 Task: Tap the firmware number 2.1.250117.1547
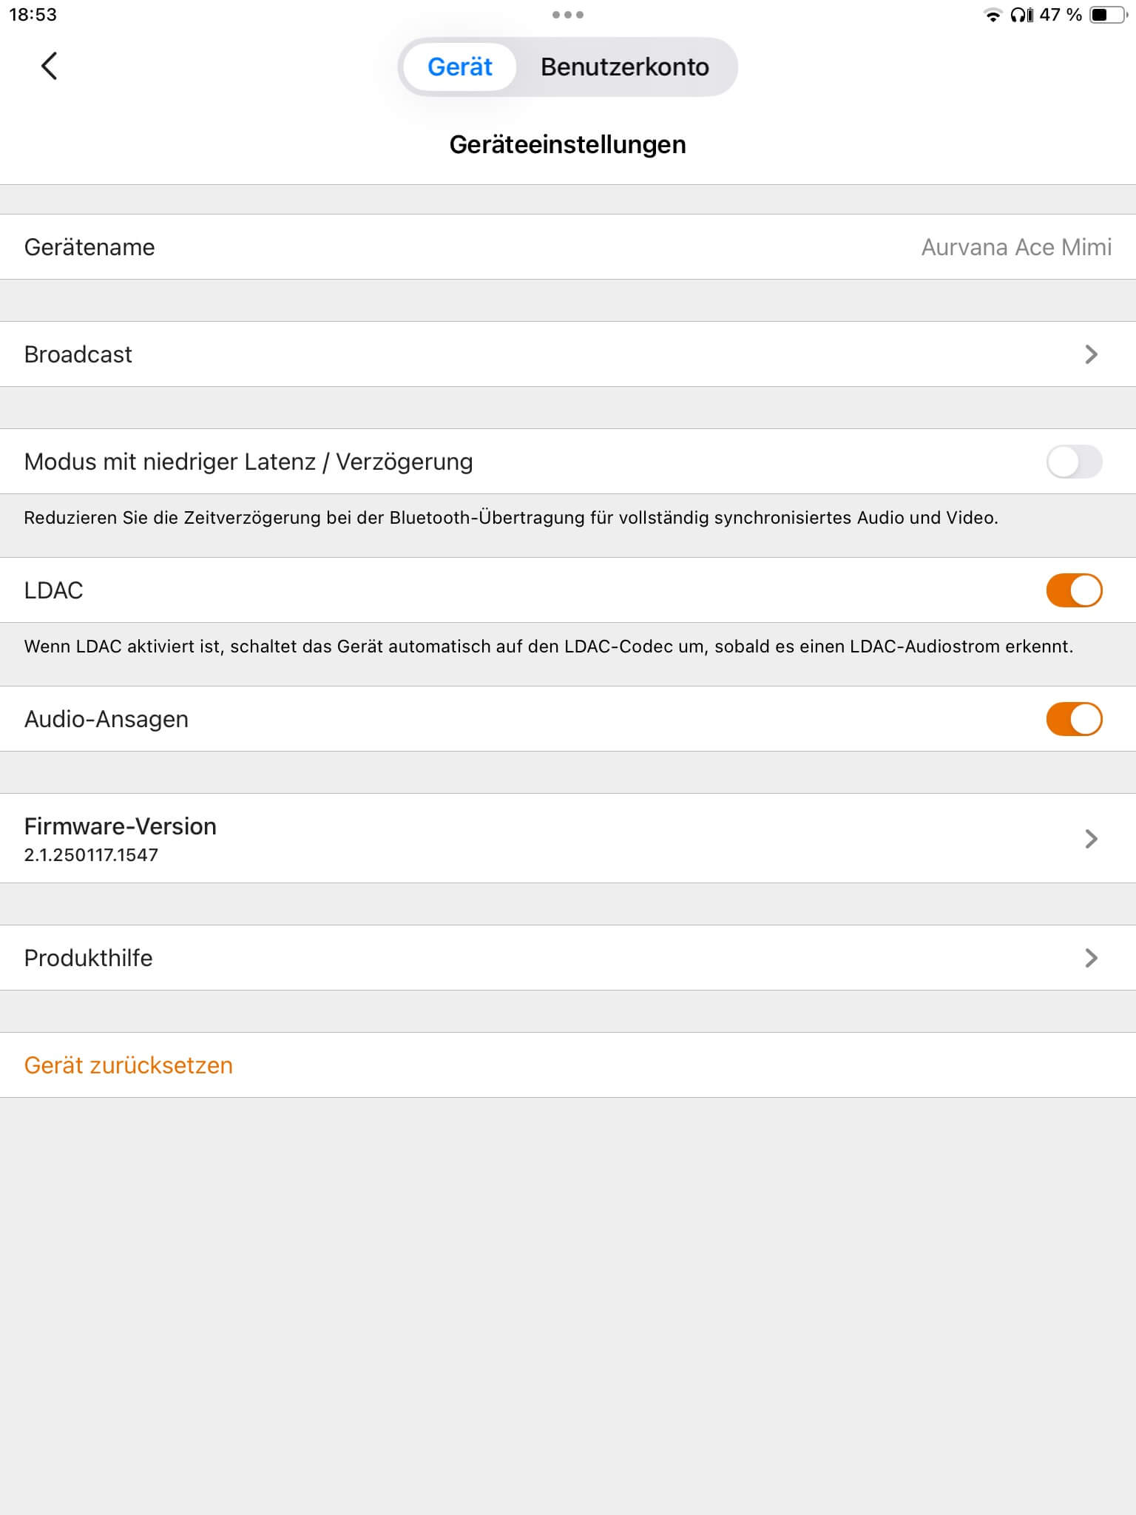pyautogui.click(x=91, y=855)
